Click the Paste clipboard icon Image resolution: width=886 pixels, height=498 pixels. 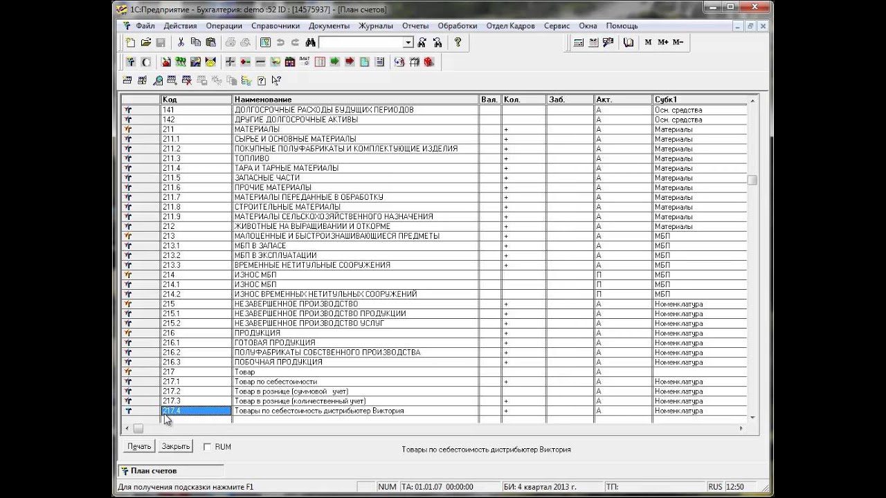pyautogui.click(x=210, y=43)
